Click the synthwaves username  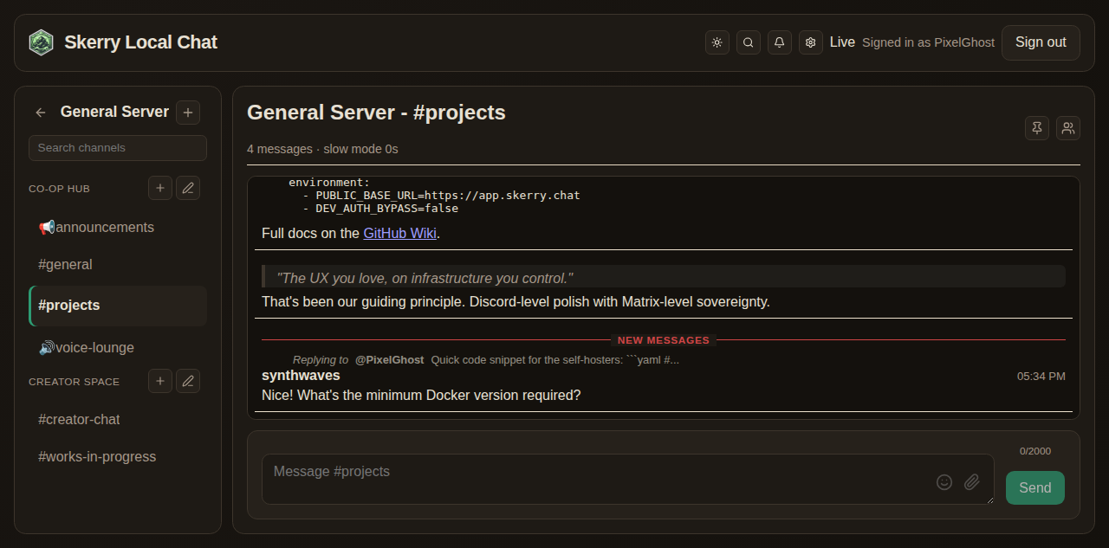click(301, 376)
